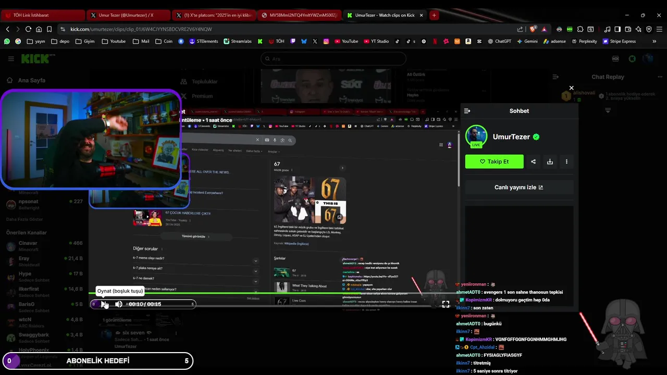Show the hidden bookmarks overflow chevron
This screenshot has height=375, width=667.
[x=654, y=41]
